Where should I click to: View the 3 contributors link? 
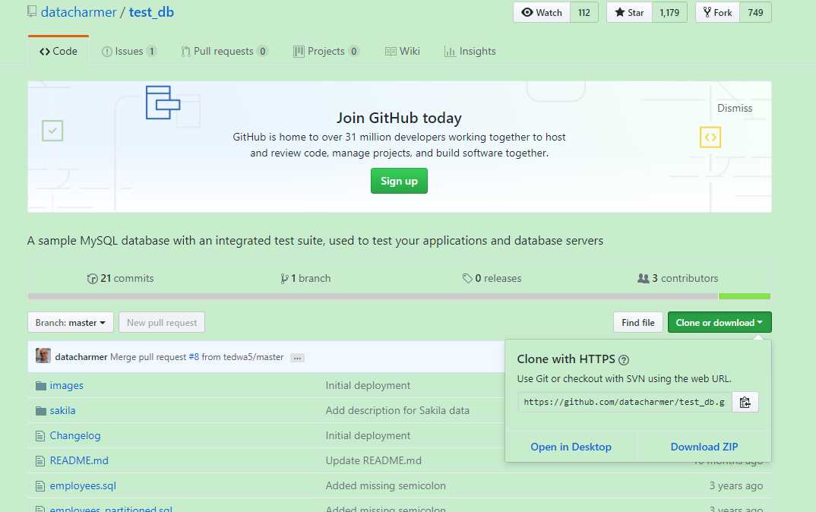678,278
